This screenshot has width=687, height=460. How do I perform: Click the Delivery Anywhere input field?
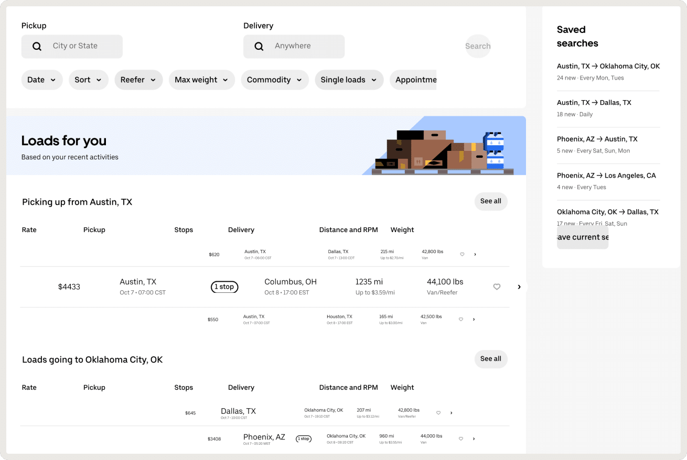coord(294,46)
